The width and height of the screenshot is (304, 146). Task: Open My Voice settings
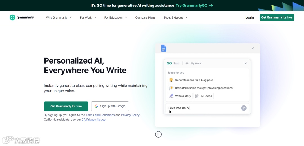click(x=193, y=63)
